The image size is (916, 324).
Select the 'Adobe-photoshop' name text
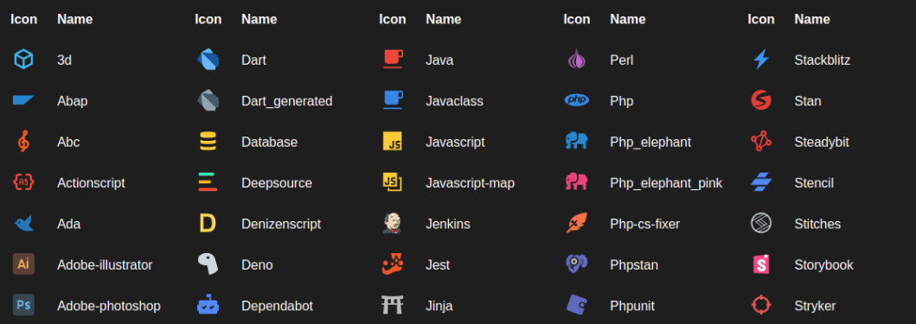pyautogui.click(x=109, y=305)
